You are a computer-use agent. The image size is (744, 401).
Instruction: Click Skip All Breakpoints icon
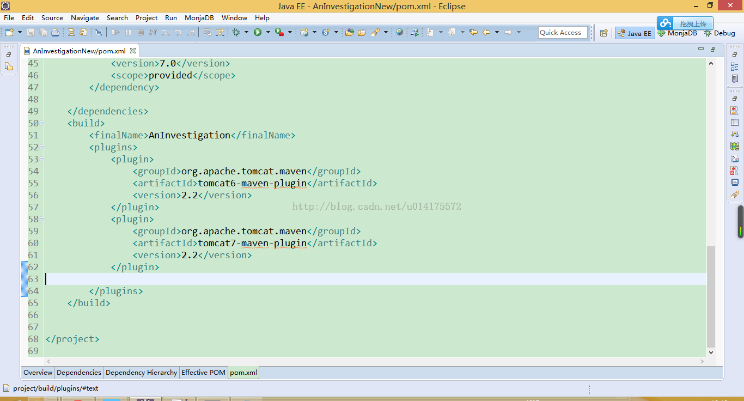99,33
